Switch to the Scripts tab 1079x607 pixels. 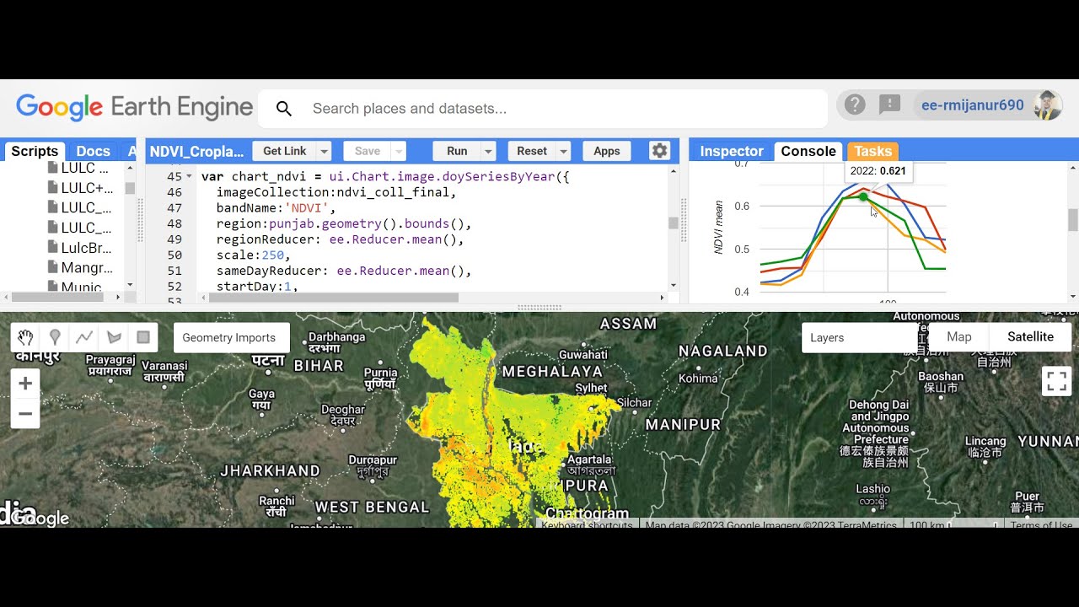click(35, 151)
